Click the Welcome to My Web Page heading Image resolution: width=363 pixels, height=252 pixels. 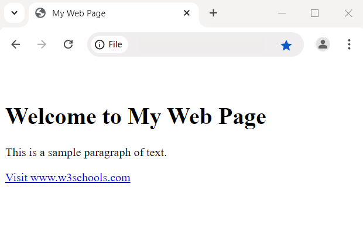[x=136, y=116]
